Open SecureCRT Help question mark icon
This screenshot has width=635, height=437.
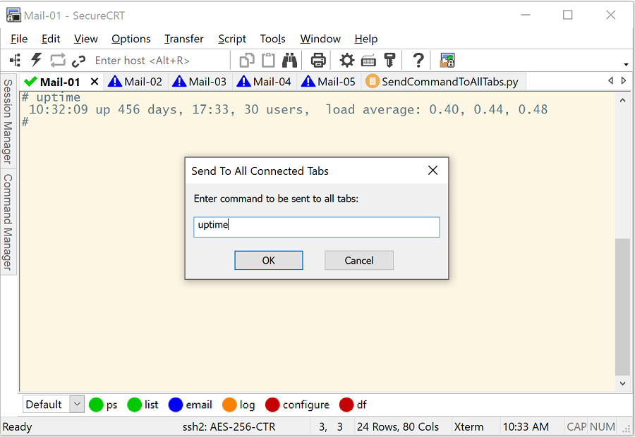pyautogui.click(x=417, y=60)
